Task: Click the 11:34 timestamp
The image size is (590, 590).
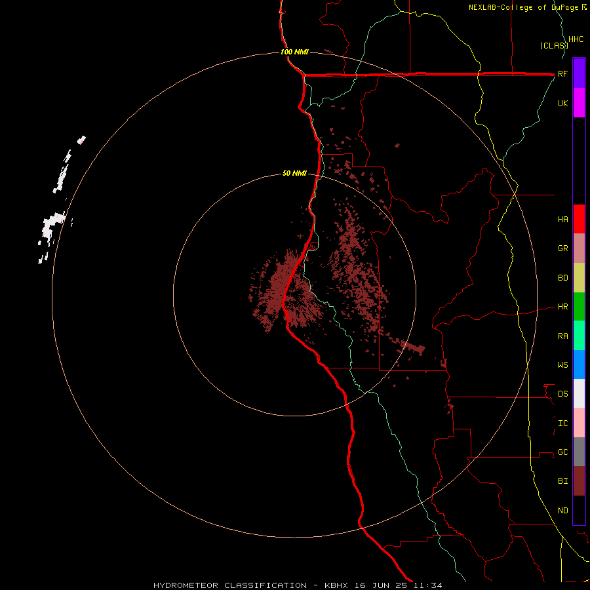Action: [x=428, y=585]
